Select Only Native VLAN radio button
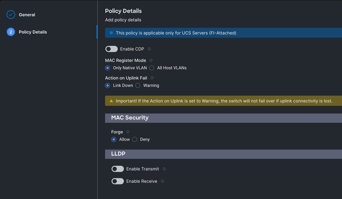The image size is (342, 199). pos(108,68)
